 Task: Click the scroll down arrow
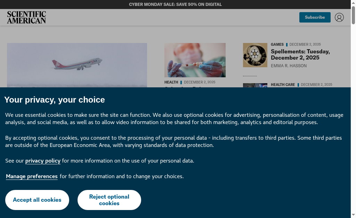coord(353,215)
